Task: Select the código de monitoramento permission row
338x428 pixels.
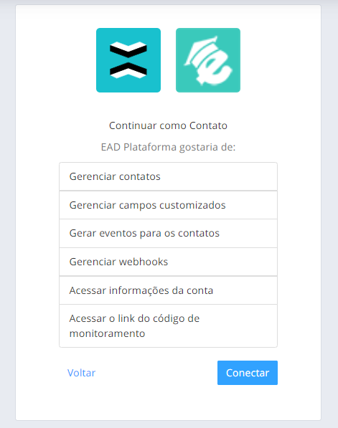Action: 169,326
